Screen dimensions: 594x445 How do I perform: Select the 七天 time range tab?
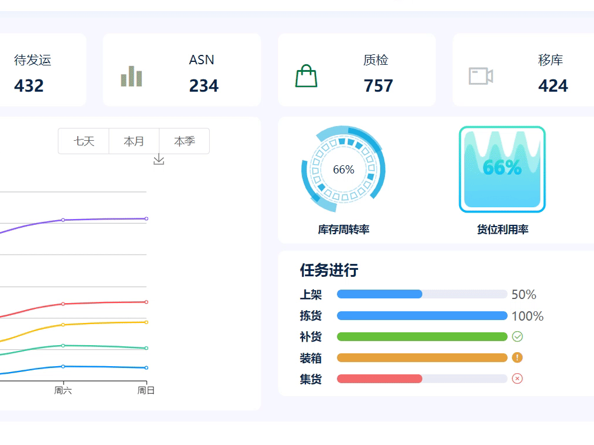pos(84,141)
